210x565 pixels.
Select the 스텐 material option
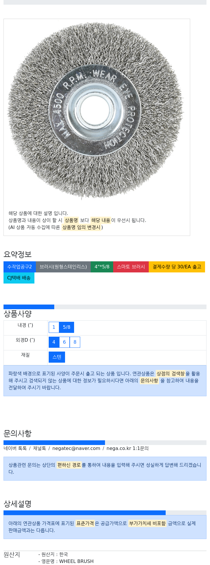click(57, 357)
